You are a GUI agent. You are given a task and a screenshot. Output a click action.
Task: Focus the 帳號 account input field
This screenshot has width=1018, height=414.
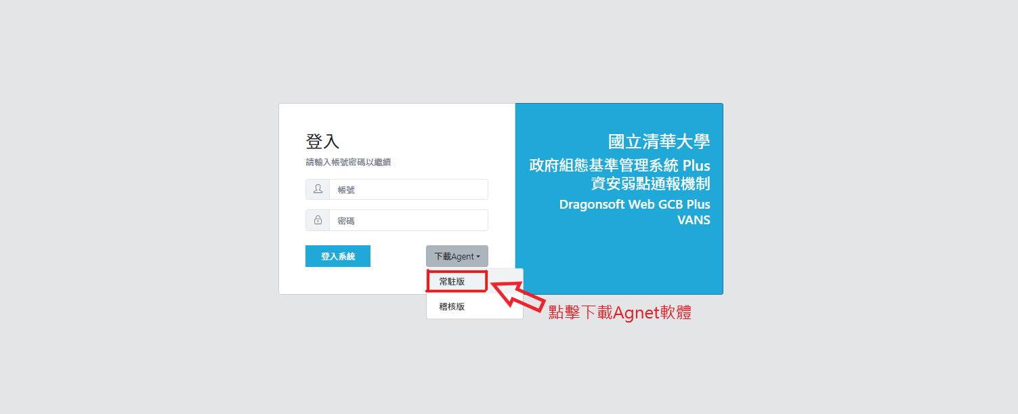[408, 190]
